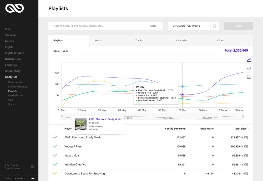Open the calendar date picker icon
263x181 pixels.
(x=215, y=26)
